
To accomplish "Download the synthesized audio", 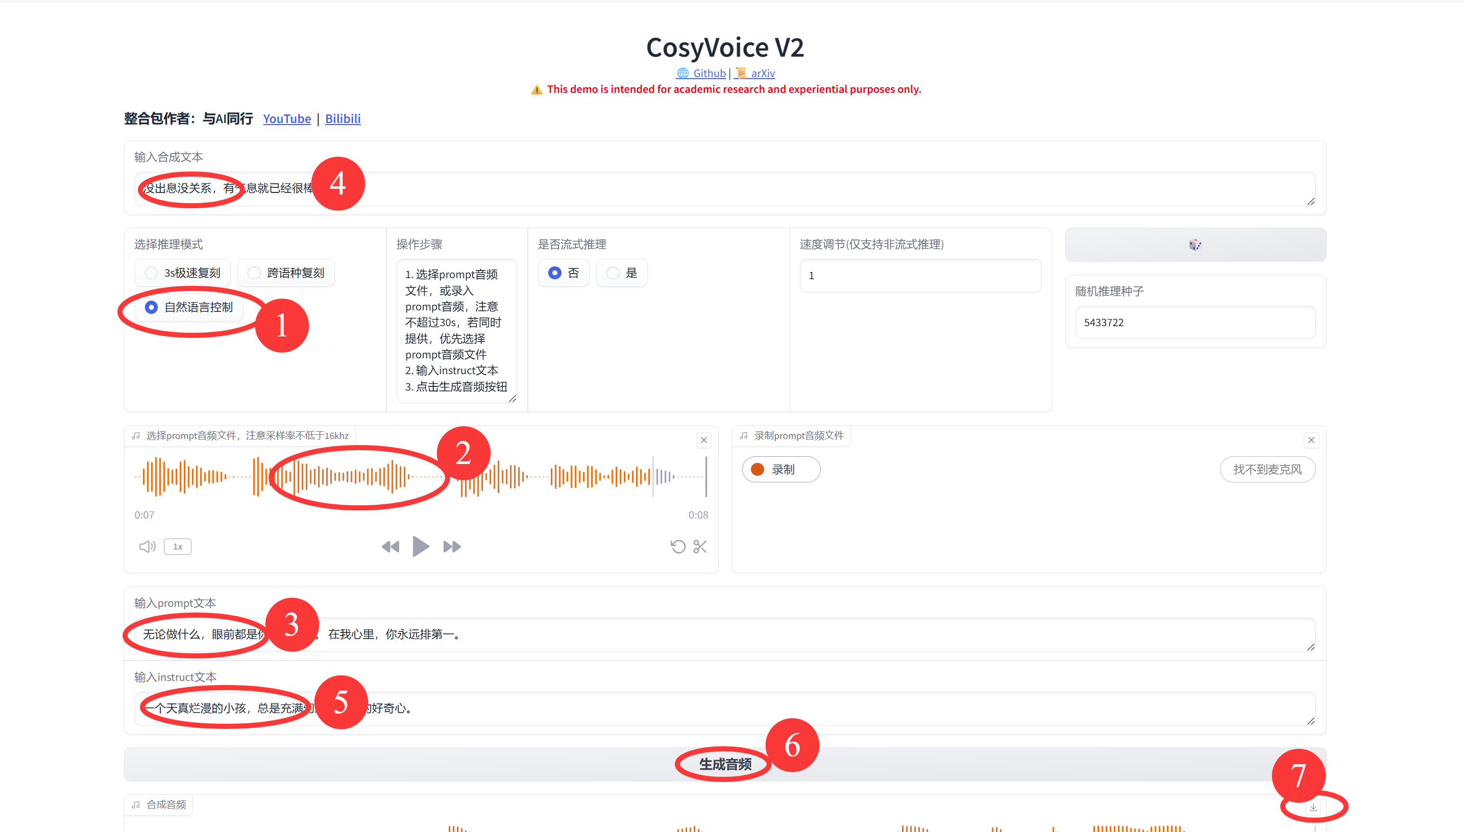I will (x=1314, y=807).
